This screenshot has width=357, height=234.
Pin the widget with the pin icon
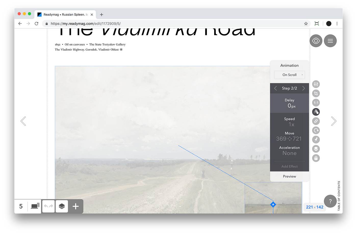(316, 140)
